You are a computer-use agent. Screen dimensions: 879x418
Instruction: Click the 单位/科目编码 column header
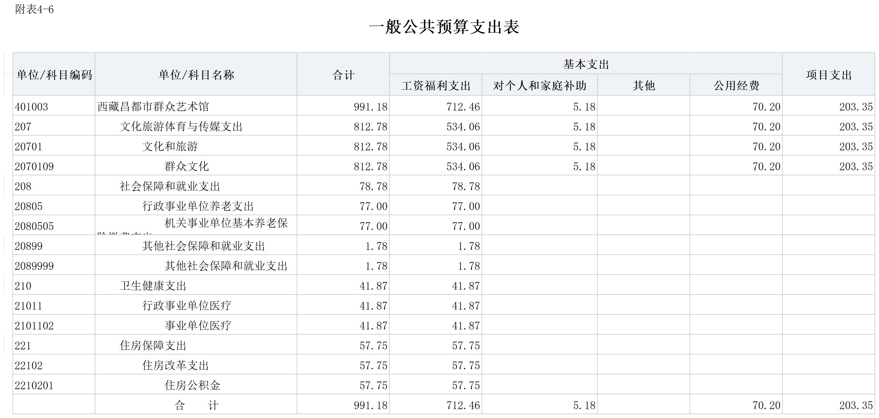[x=54, y=75]
